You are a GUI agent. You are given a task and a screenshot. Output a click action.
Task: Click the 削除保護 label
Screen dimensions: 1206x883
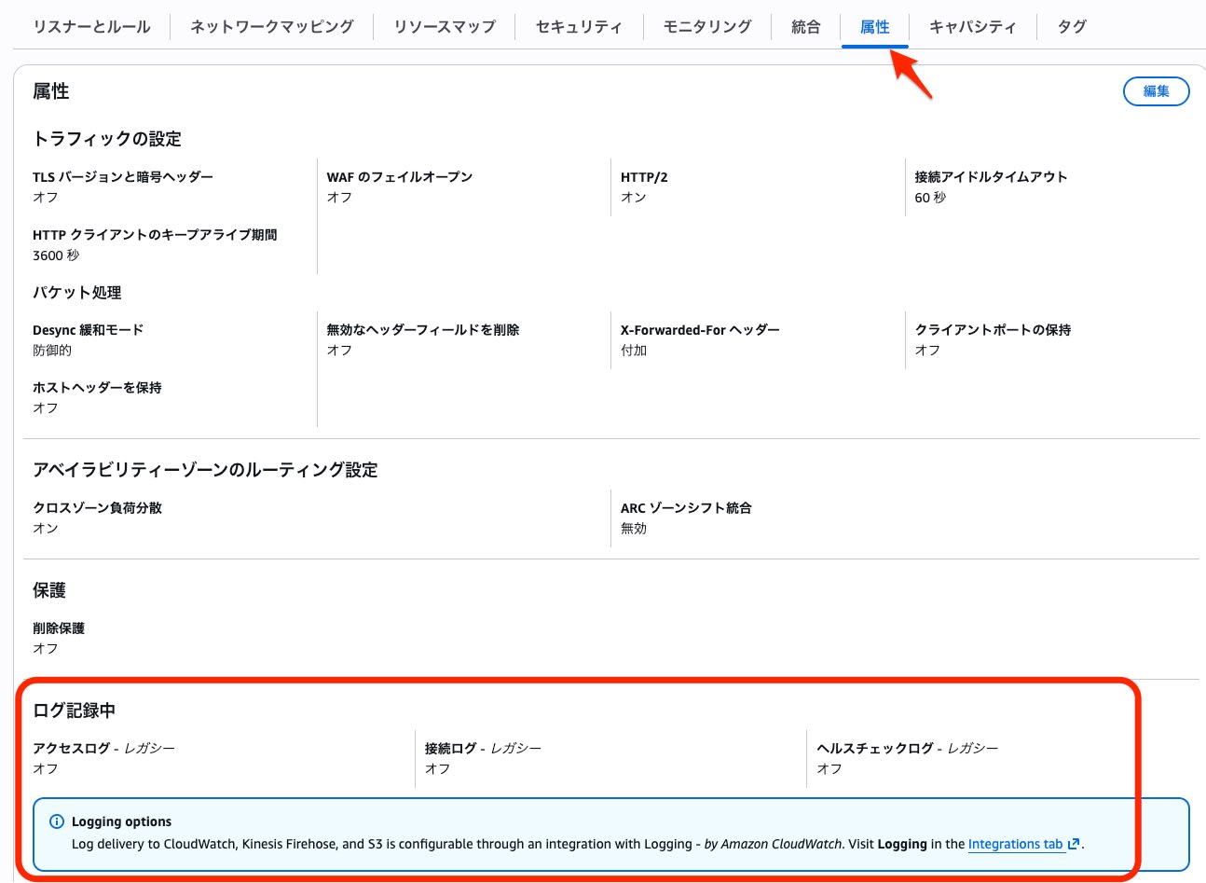tap(59, 628)
